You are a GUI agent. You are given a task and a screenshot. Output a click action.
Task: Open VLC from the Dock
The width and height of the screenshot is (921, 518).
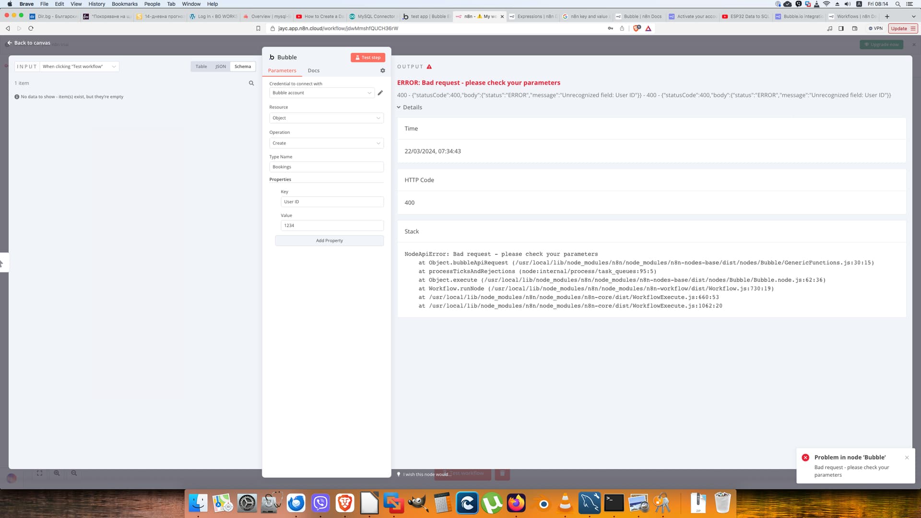tap(565, 503)
